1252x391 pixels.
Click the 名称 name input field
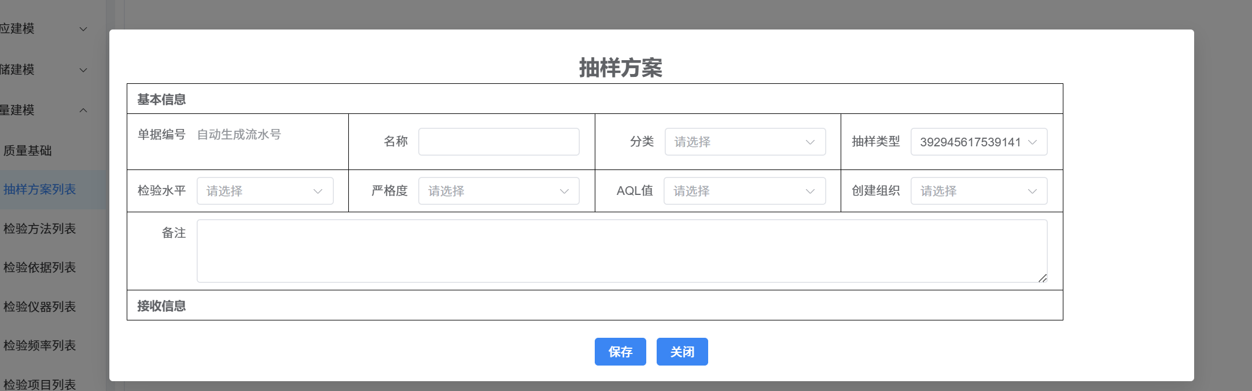498,142
